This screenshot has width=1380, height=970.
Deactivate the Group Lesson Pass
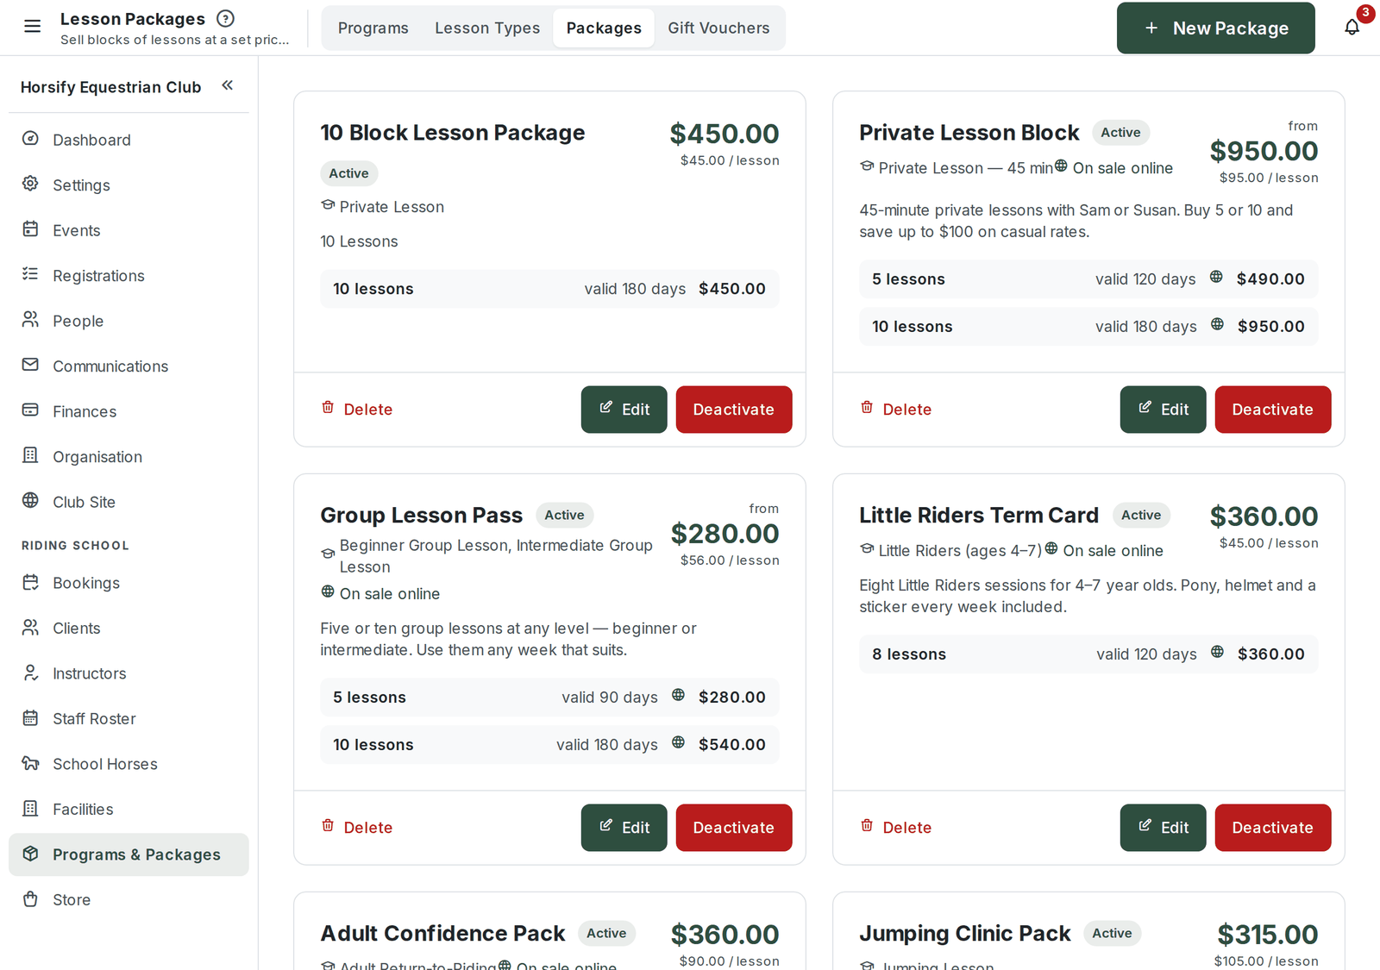coord(734,828)
